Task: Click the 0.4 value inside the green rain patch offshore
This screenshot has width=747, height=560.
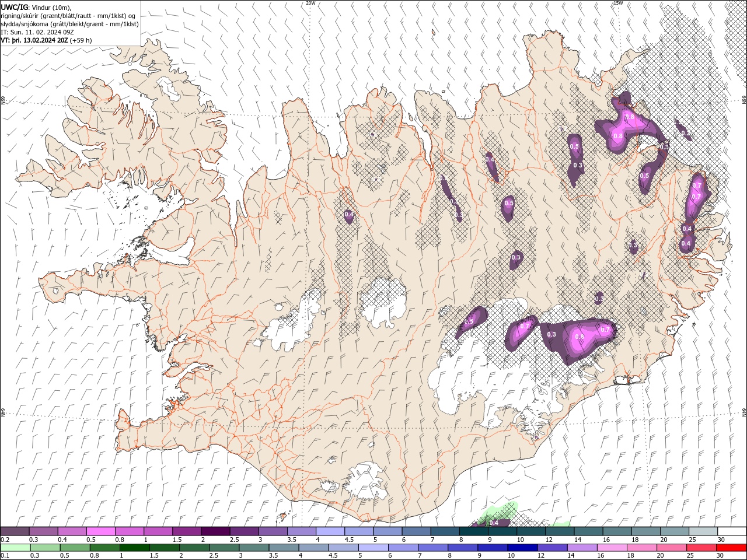Action: point(494,523)
